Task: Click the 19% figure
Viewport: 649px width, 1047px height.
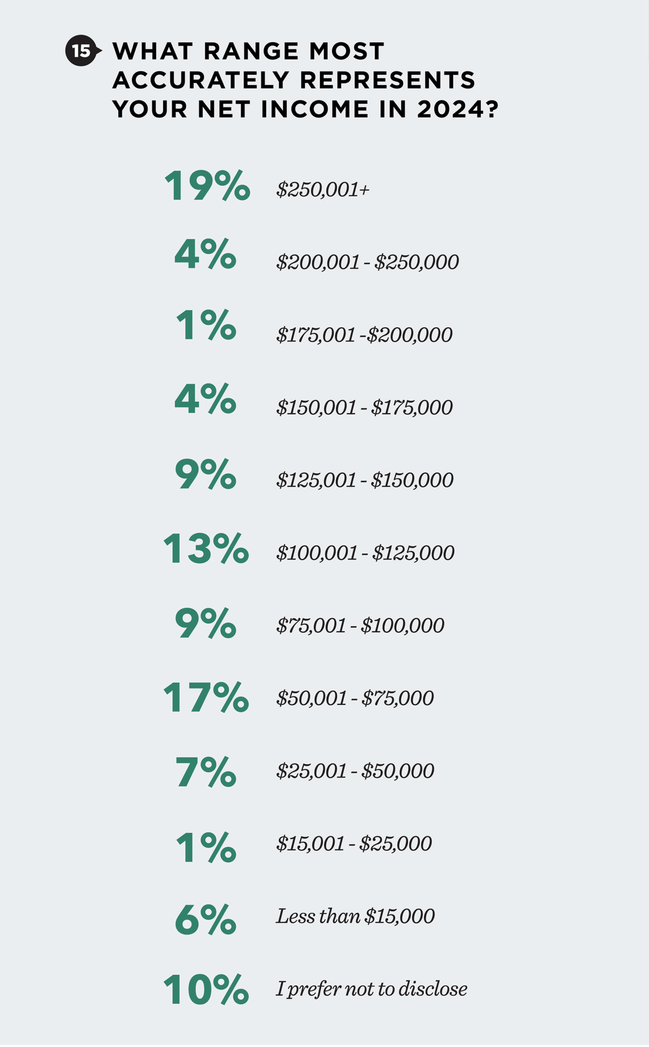Action: tap(207, 186)
